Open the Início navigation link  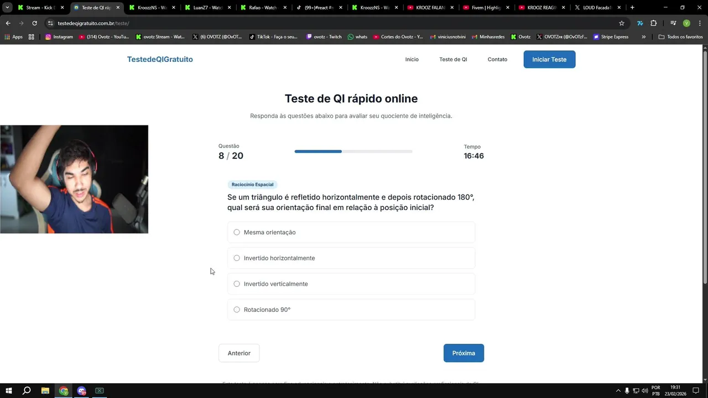click(412, 59)
